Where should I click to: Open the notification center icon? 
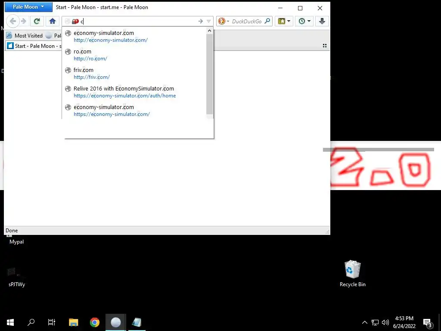point(428,322)
